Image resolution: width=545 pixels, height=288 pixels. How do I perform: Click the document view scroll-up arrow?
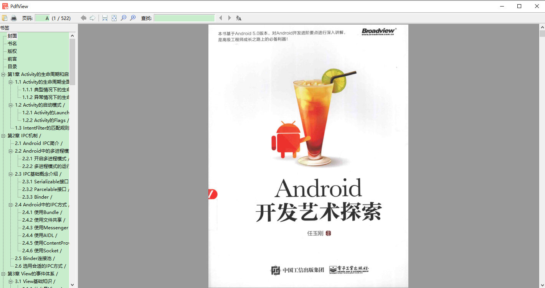[542, 27]
